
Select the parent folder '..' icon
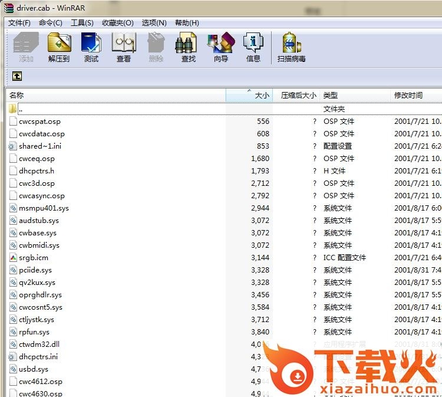click(12, 109)
